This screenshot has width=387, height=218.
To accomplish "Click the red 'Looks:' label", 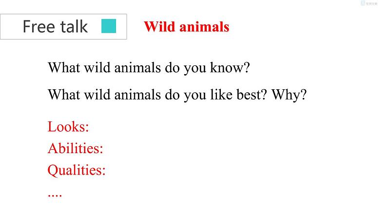I will click(x=68, y=127).
